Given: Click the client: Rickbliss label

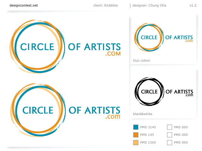Looking at the screenshot, I should point(105,5).
